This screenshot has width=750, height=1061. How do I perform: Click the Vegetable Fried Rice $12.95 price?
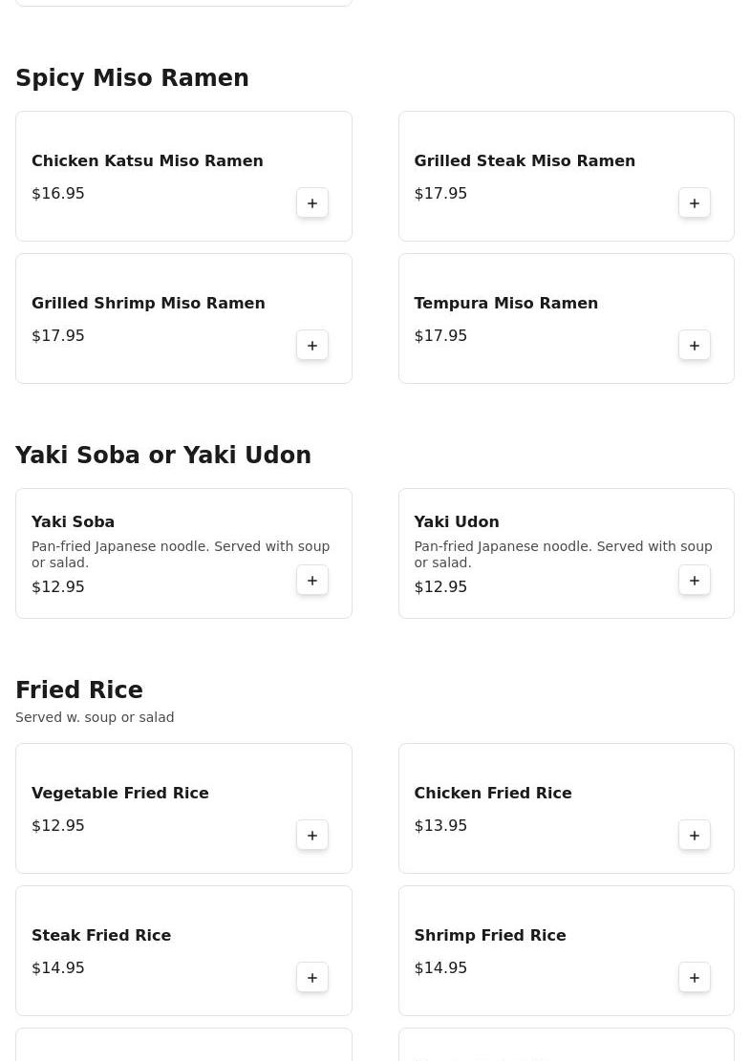tap(58, 826)
